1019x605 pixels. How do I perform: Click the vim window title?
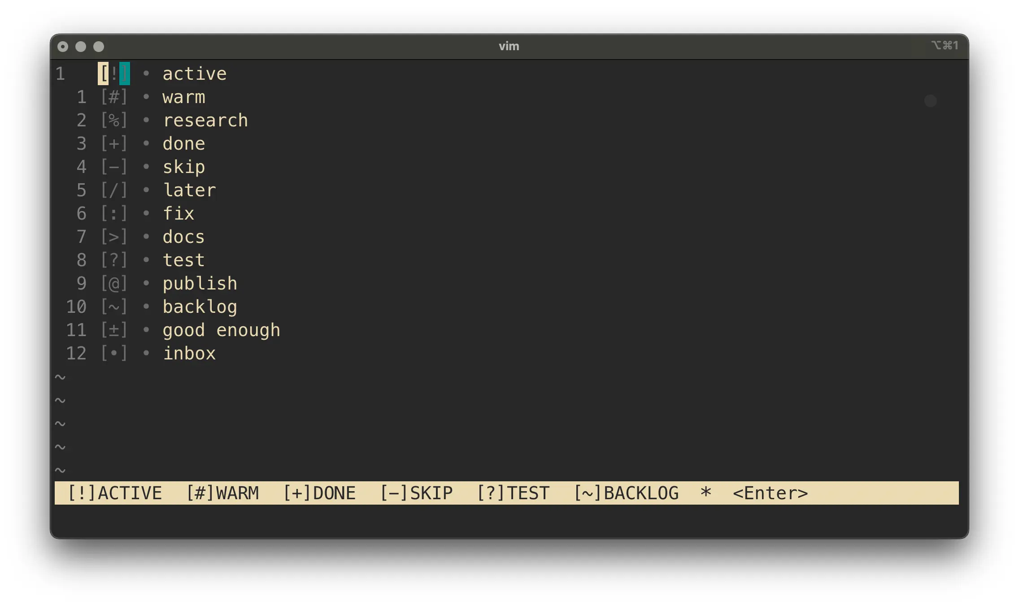[x=509, y=46]
